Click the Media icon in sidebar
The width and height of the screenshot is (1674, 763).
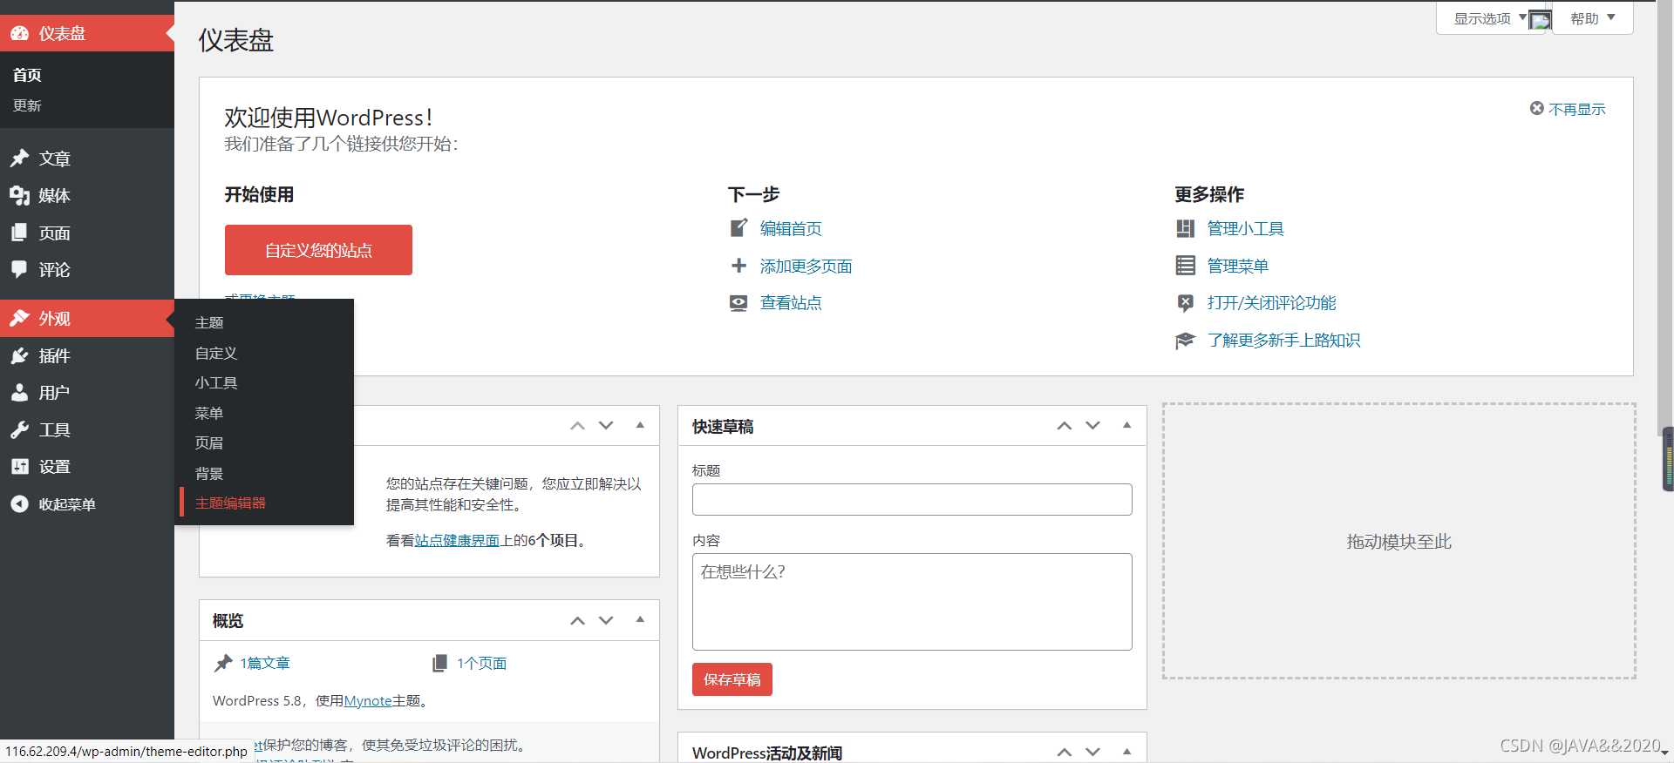click(20, 196)
